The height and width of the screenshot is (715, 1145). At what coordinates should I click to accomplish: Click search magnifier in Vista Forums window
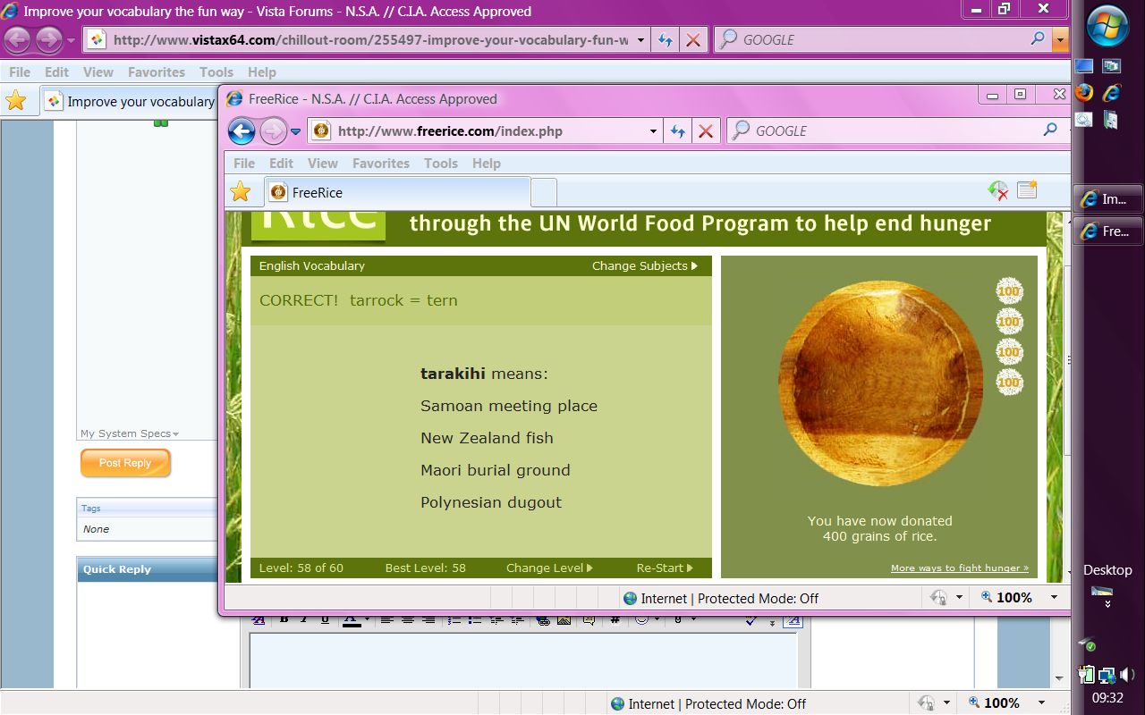click(1038, 39)
